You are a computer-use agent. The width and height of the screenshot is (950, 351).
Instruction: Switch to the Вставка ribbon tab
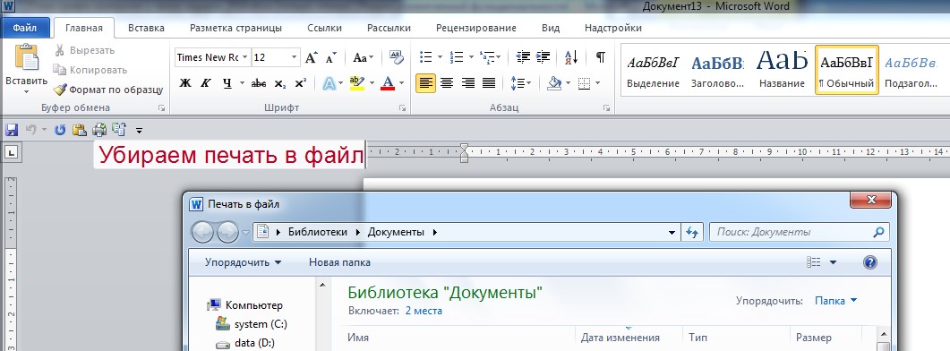click(x=146, y=28)
